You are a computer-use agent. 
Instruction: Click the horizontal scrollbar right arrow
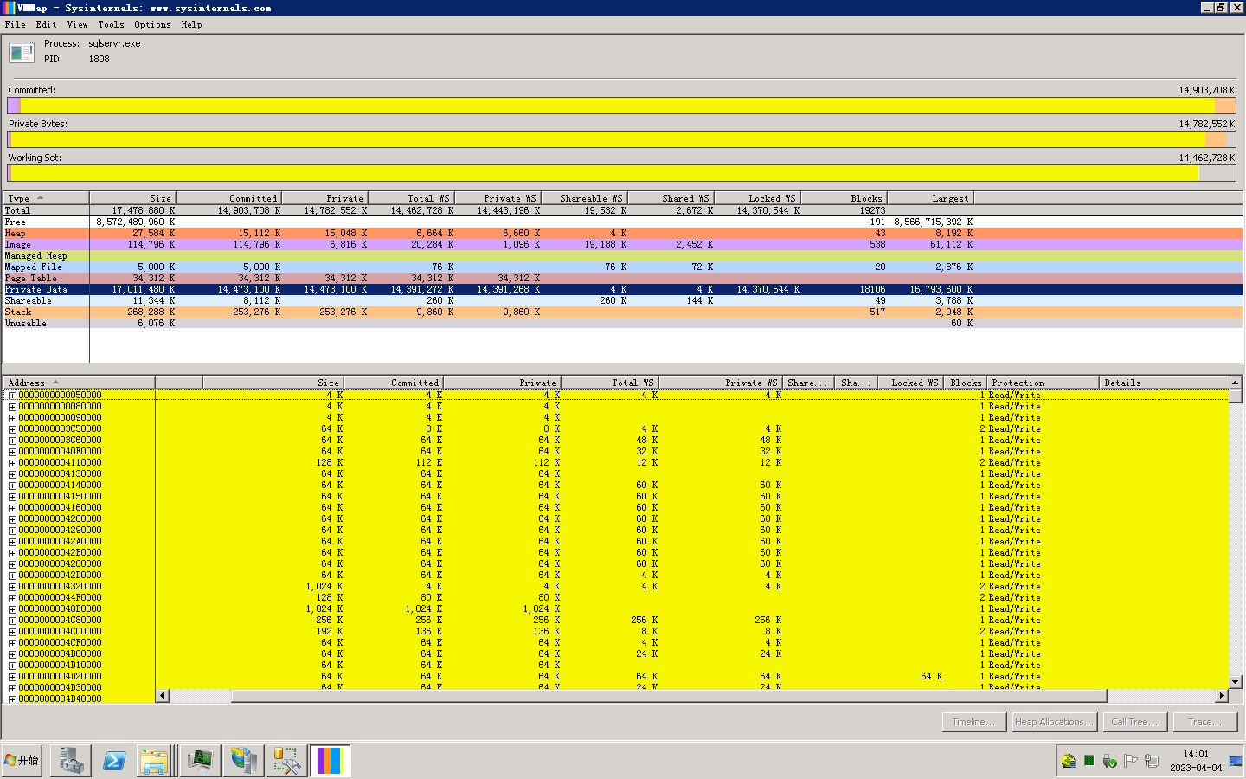[x=1222, y=696]
